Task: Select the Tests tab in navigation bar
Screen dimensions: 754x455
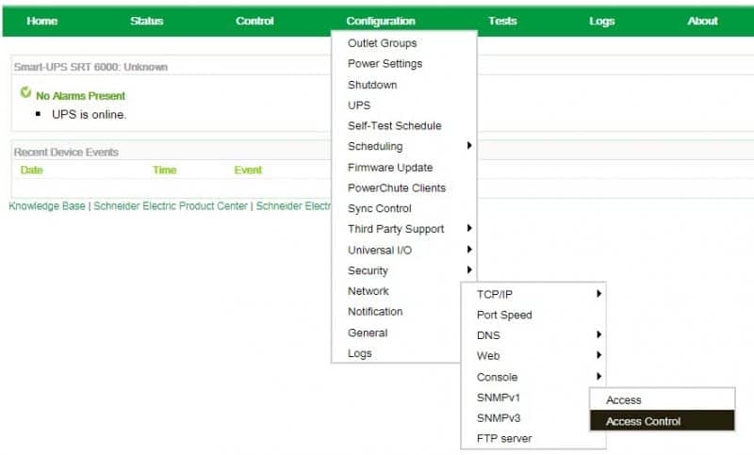Action: click(x=502, y=21)
